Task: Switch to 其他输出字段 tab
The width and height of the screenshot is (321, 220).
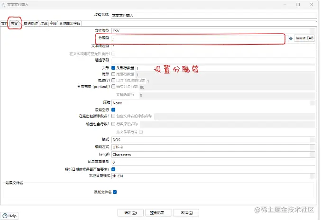Action: click(x=70, y=24)
